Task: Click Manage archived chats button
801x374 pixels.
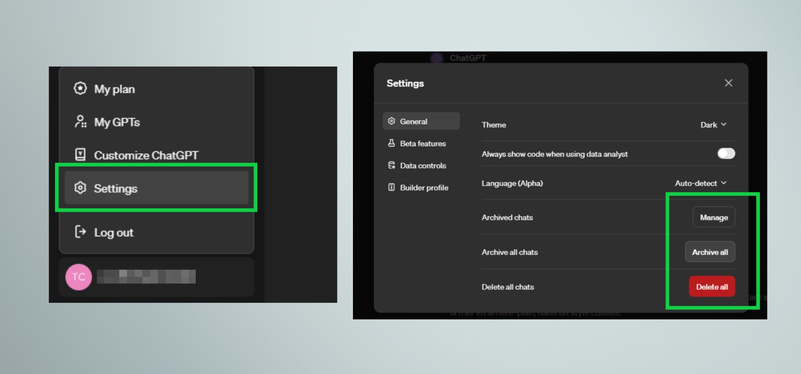Action: [714, 217]
